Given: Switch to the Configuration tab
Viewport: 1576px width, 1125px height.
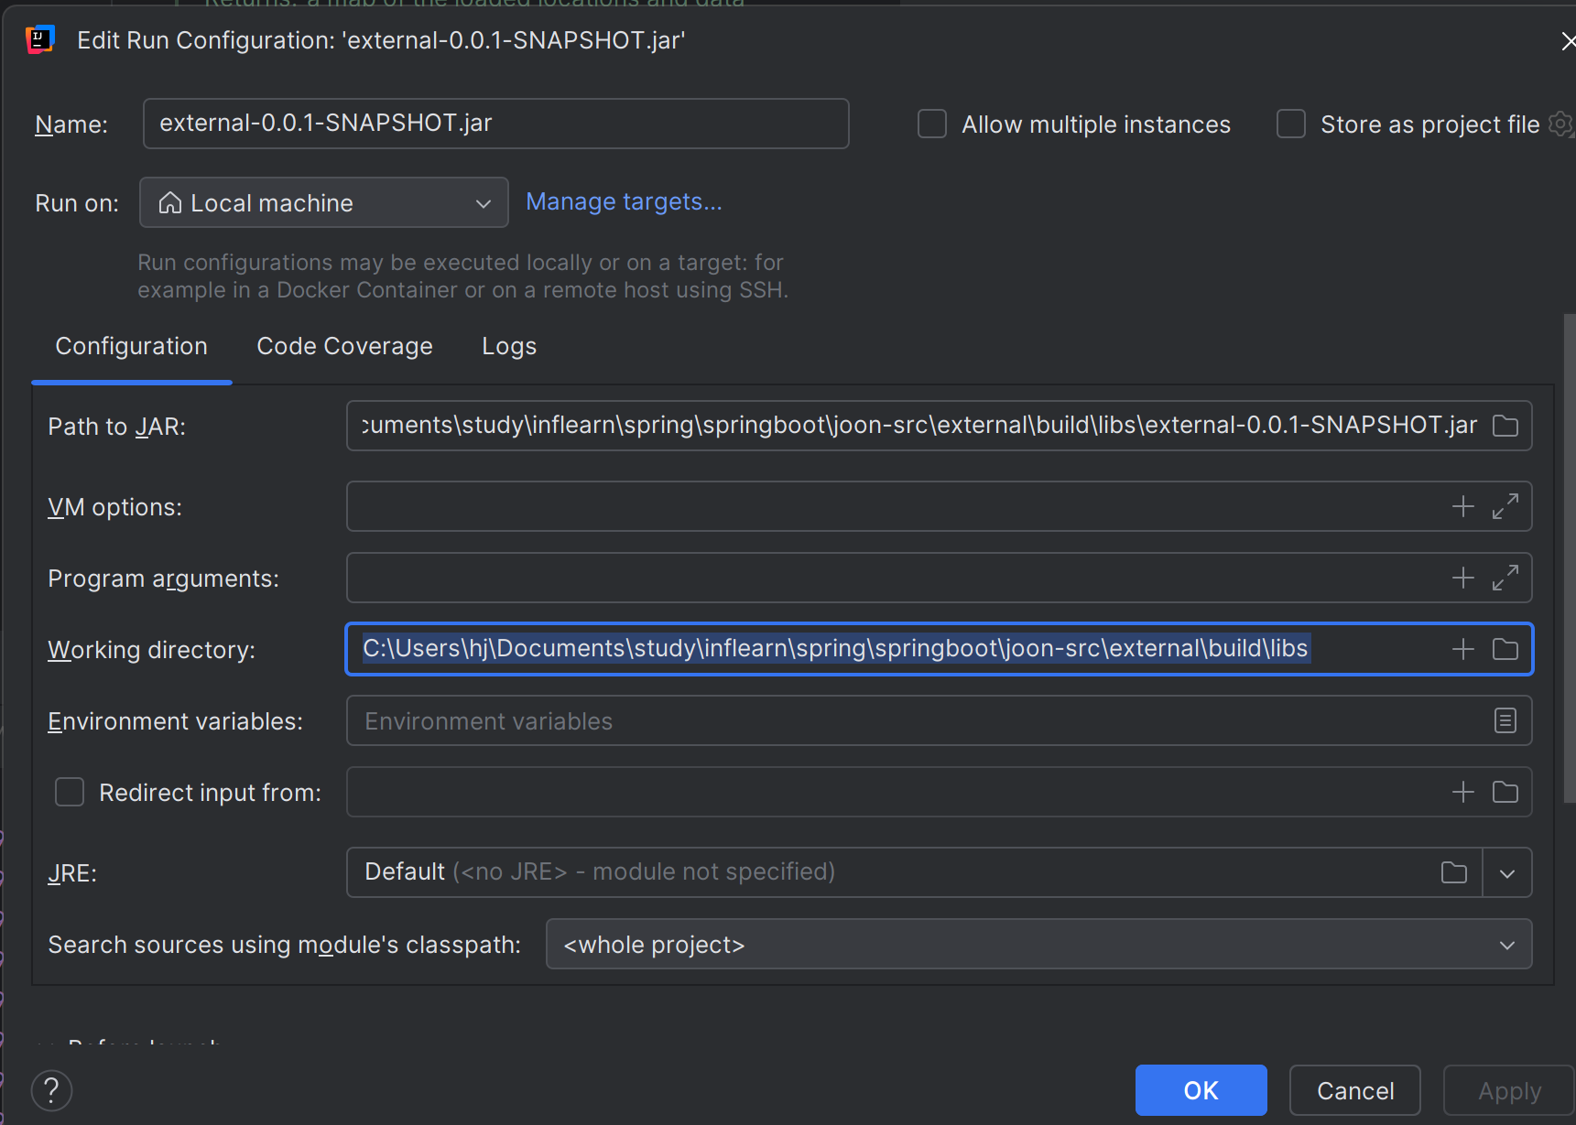Looking at the screenshot, I should [x=132, y=346].
